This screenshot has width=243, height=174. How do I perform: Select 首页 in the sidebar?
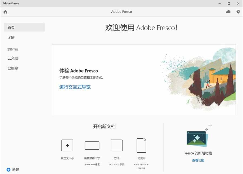pyautogui.click(x=25, y=27)
